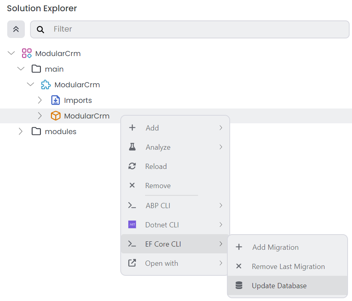352x301 pixels.
Task: Click the search magnifier icon in Filter bar
Action: (40, 29)
